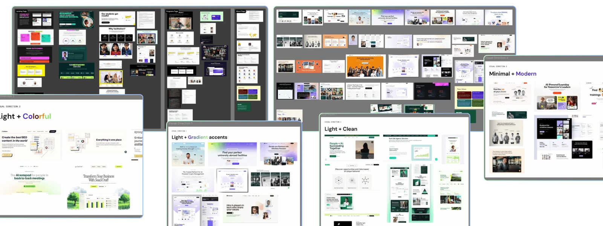Click the 'Light + Clean' heading
This screenshot has height=226, width=603.
point(341,129)
